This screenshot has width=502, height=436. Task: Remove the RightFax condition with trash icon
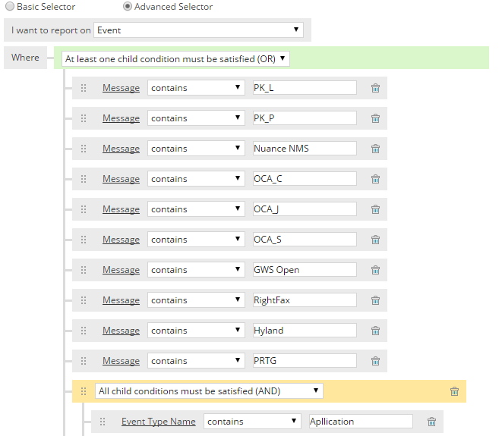coord(375,300)
